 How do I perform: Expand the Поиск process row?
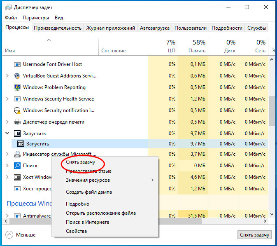point(7,166)
